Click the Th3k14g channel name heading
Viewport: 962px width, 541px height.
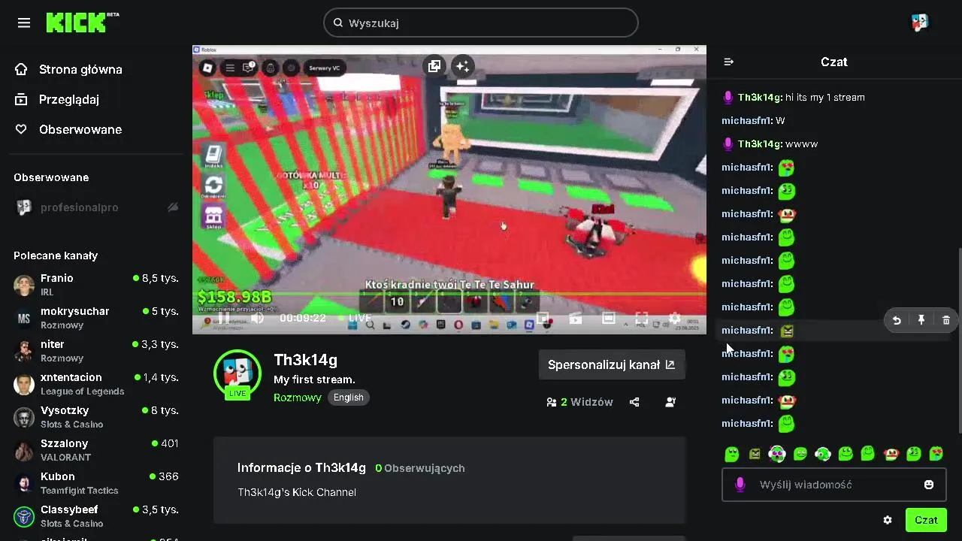click(305, 360)
